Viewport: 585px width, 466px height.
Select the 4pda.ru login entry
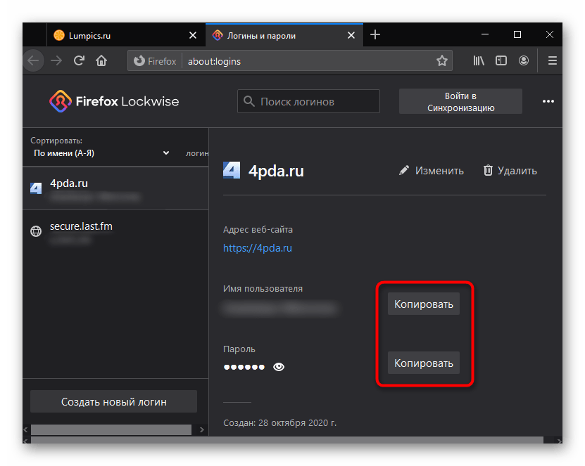point(115,189)
